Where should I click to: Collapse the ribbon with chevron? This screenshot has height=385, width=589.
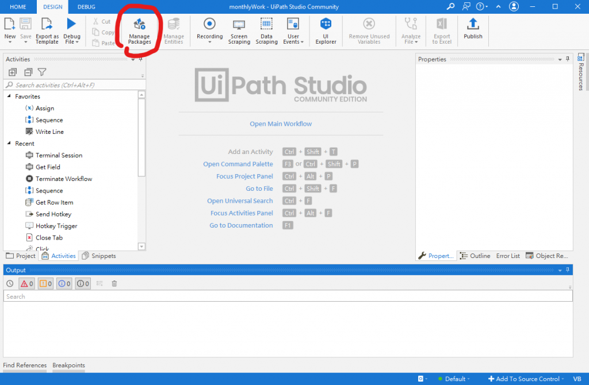tap(498, 6)
